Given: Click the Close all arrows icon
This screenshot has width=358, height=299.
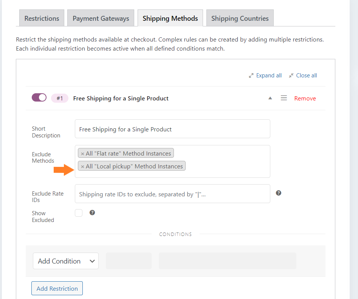Looking at the screenshot, I should [291, 76].
